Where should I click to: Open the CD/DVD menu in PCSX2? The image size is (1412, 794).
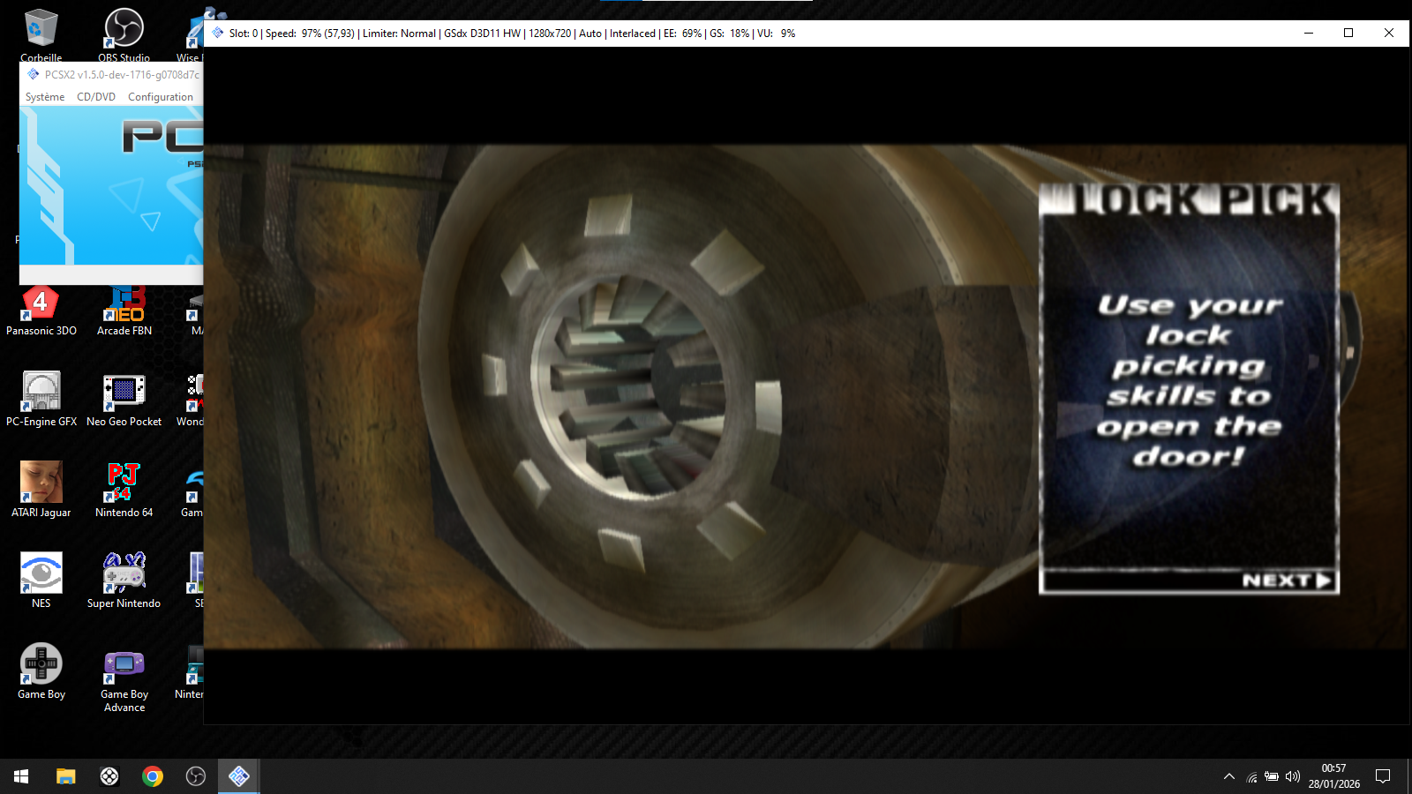96,97
